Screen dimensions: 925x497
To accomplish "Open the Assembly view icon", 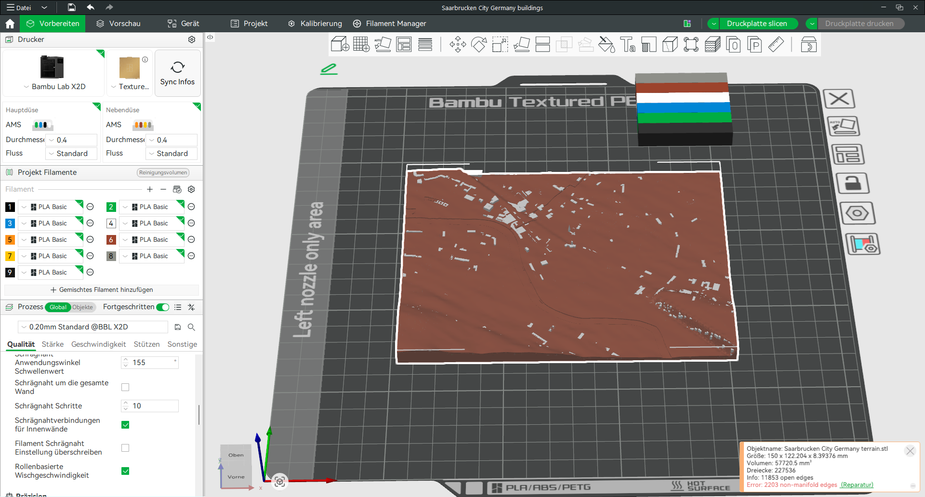I will [x=809, y=44].
